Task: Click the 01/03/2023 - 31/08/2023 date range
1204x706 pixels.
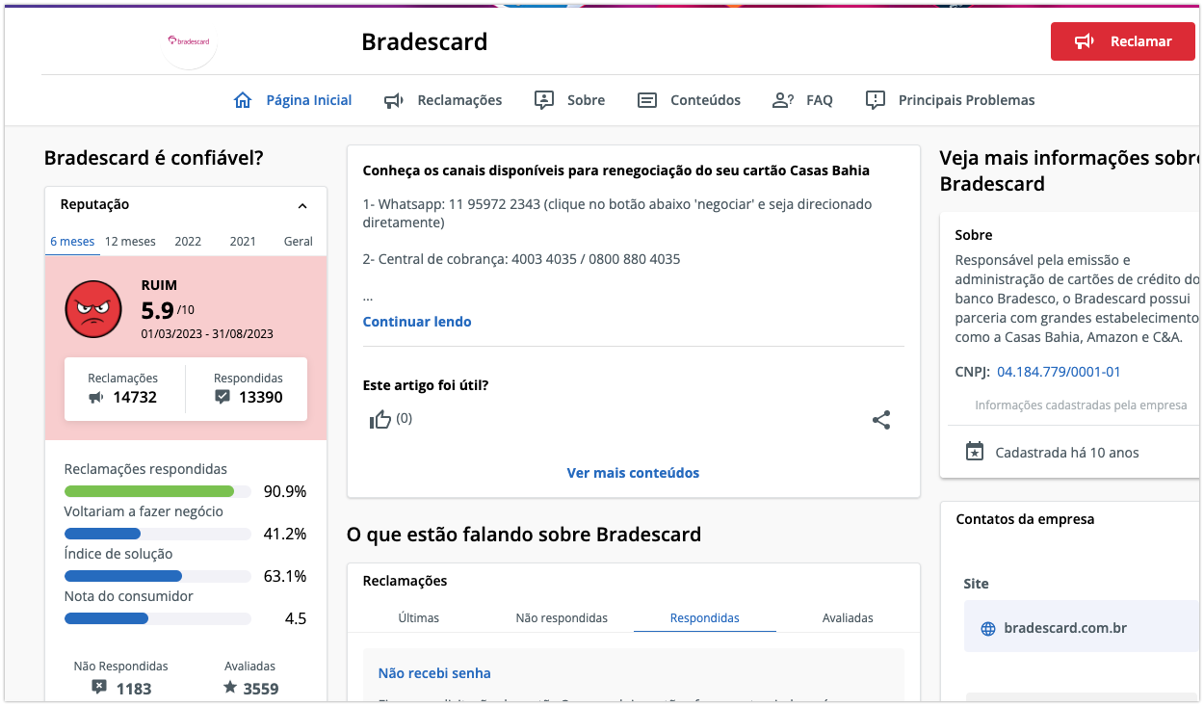Action: (207, 334)
